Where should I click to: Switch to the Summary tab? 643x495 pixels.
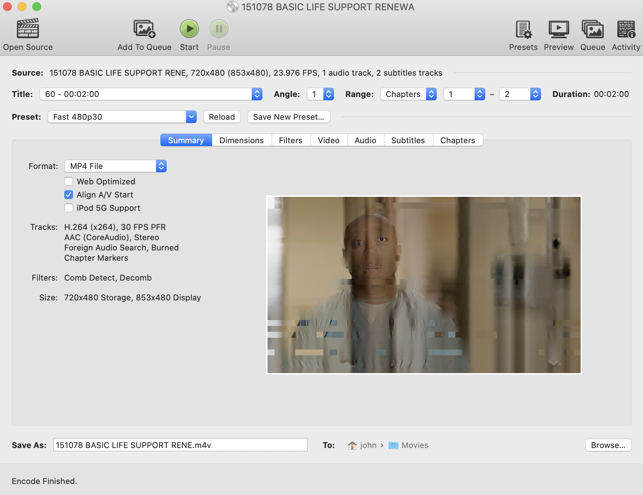pyautogui.click(x=186, y=140)
